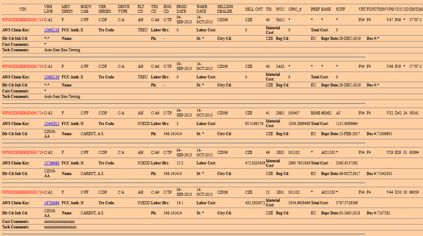Click the SELLING DEALER column header
Screen dimensions: 423x236
coord(225,9)
